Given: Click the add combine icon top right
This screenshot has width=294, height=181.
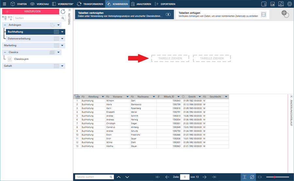Looking at the screenshot, I should click(x=285, y=14).
